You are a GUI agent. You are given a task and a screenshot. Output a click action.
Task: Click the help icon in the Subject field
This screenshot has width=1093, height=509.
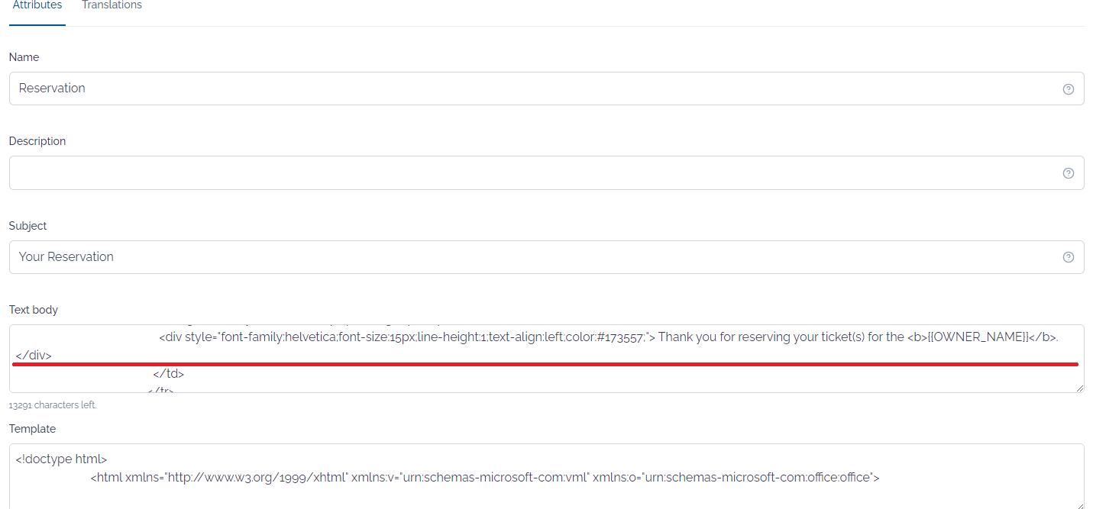pyautogui.click(x=1068, y=257)
